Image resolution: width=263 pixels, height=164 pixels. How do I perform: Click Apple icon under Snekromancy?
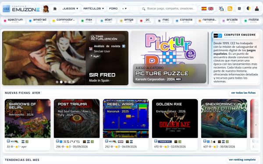(x=214, y=142)
